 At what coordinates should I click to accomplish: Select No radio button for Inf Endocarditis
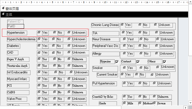pyautogui.click(x=56, y=72)
